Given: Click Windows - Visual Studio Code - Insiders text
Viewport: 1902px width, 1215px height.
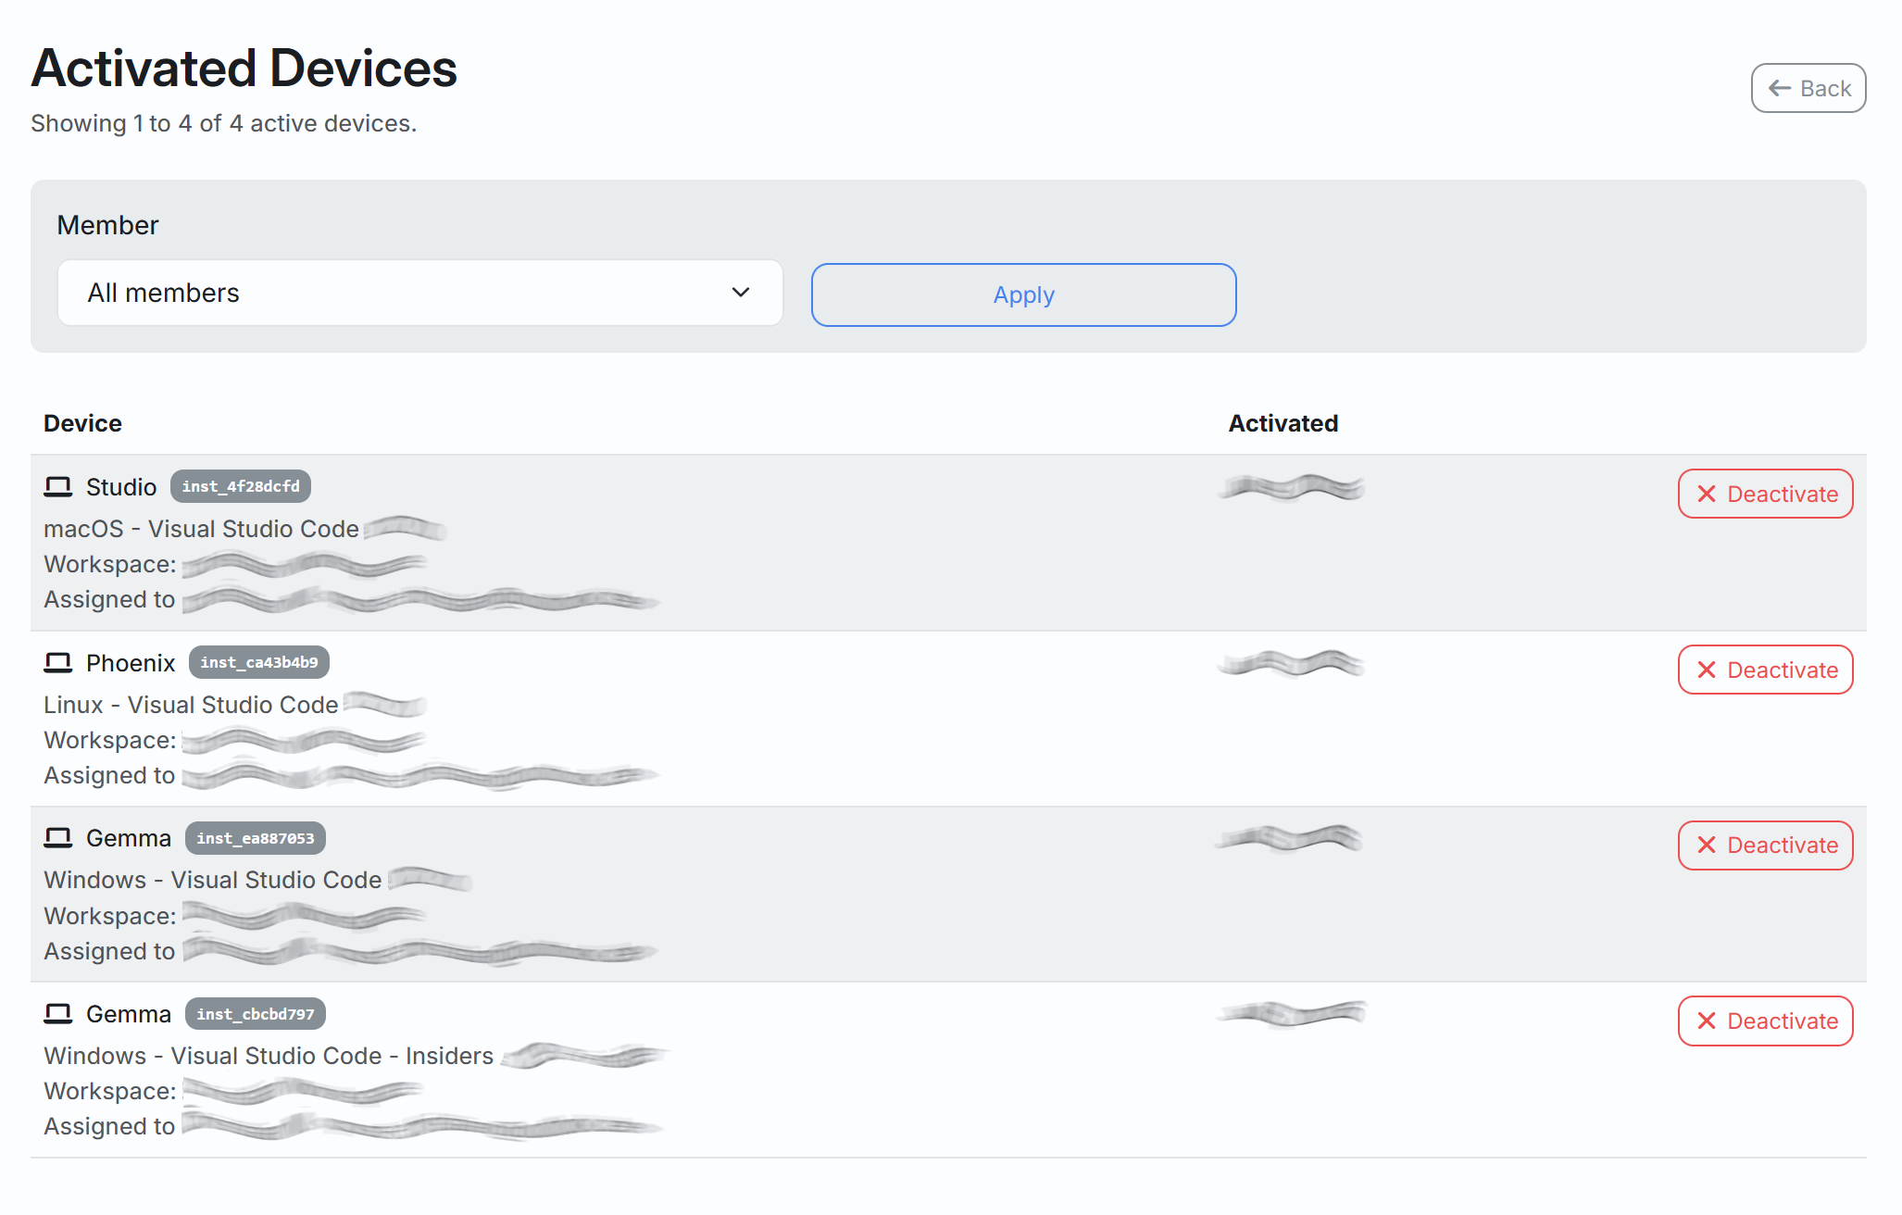Looking at the screenshot, I should 269,1056.
